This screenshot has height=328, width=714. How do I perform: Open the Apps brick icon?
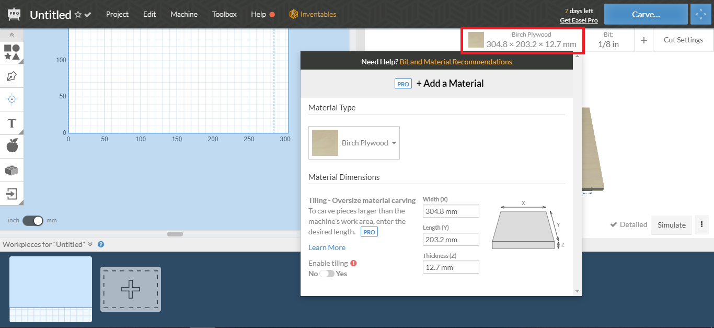point(12,170)
